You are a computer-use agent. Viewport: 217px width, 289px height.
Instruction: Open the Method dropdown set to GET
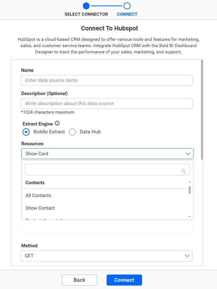pyautogui.click(x=107, y=256)
